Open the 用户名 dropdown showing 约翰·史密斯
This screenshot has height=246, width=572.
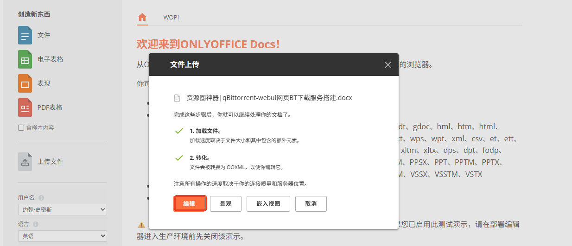(63, 210)
